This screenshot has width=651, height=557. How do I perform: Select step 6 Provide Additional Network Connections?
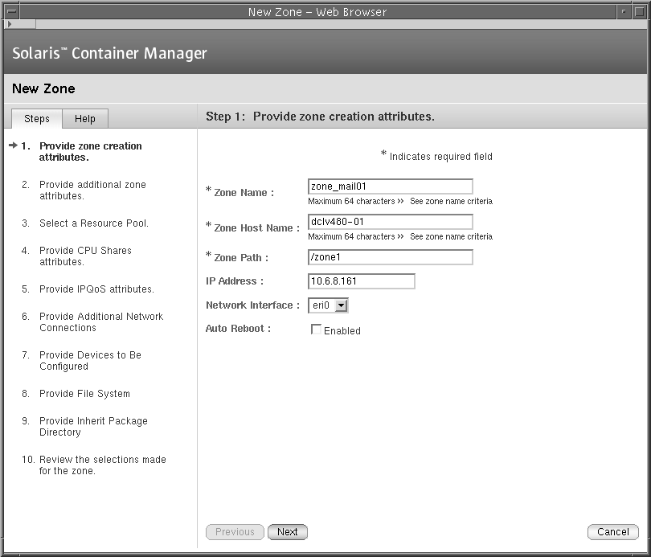[x=101, y=322]
